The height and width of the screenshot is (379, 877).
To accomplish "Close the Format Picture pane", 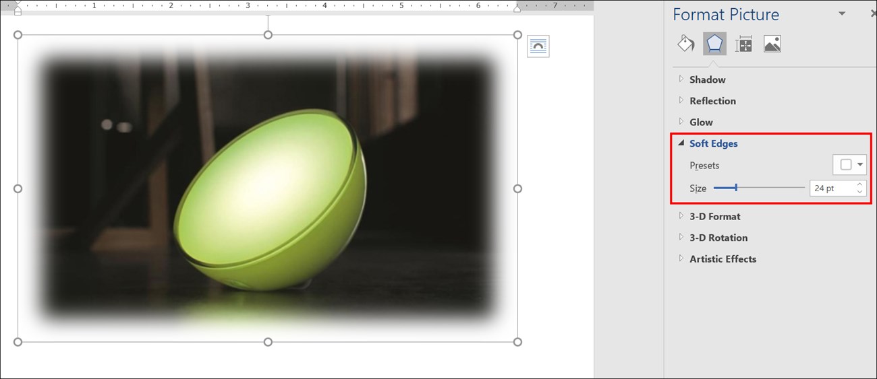I will 872,14.
